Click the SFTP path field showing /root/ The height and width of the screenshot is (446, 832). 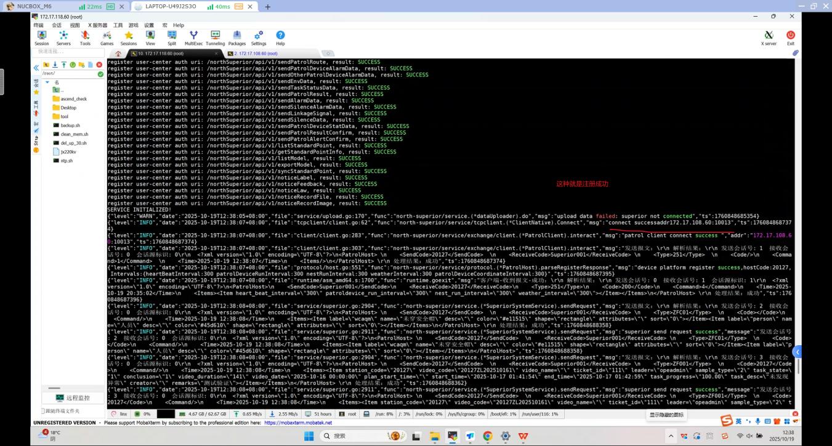click(x=68, y=74)
